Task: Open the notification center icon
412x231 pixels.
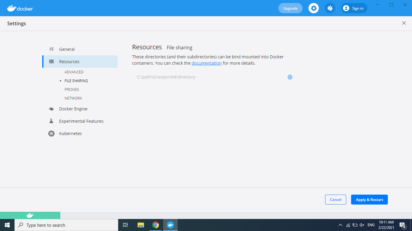Action: (x=403, y=225)
